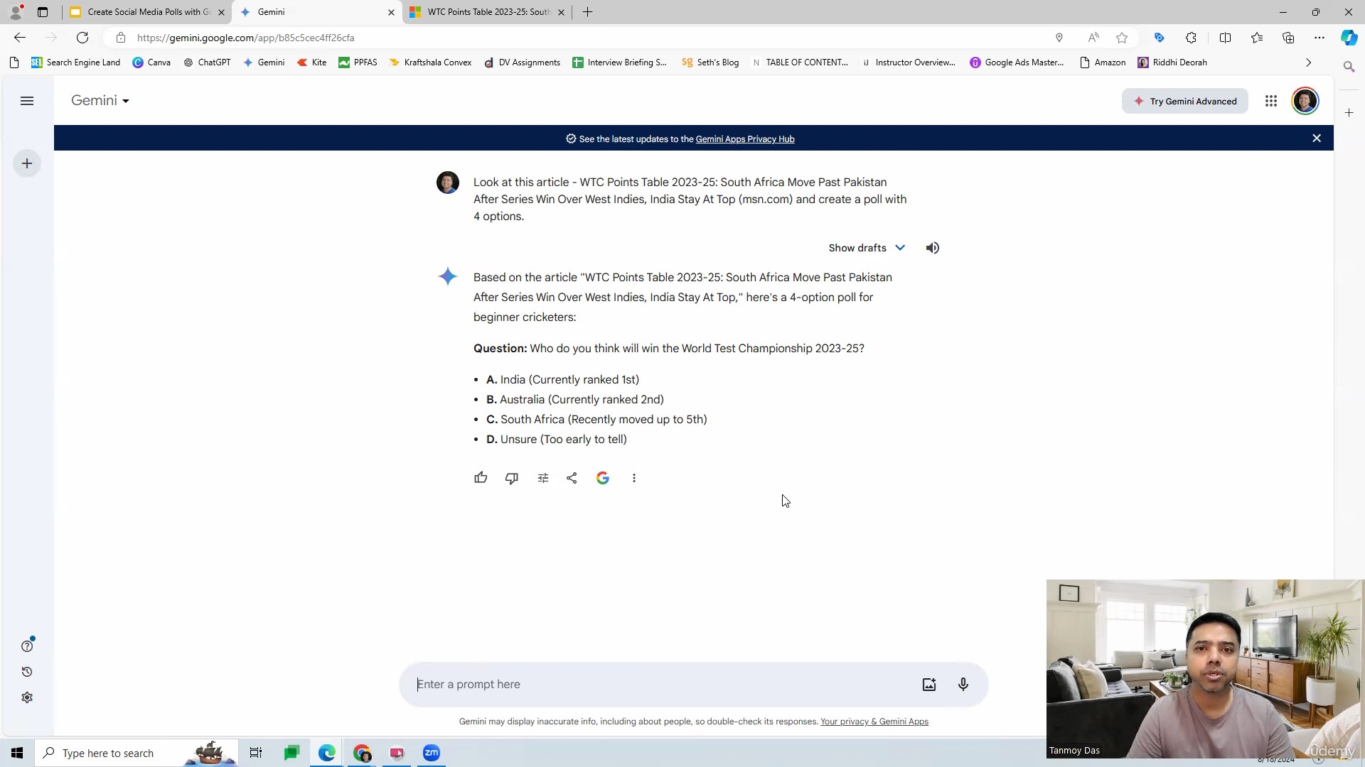Go back to previous page
The image size is (1365, 767).
click(x=20, y=38)
